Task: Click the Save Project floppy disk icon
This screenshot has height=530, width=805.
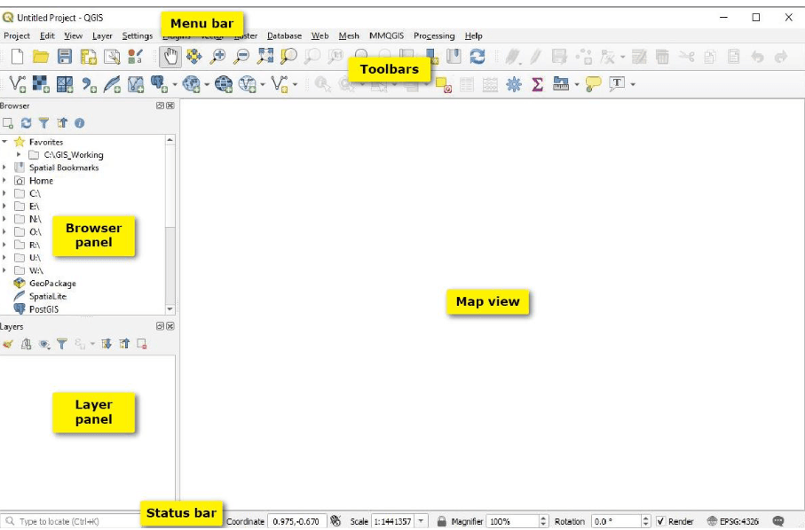Action: point(65,57)
